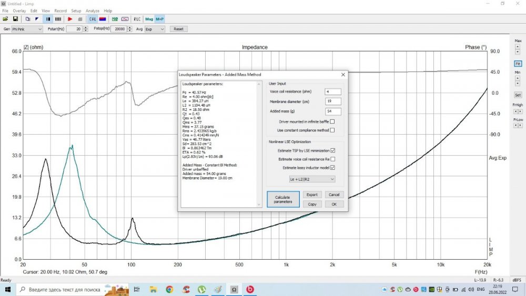Viewport: 526px width, 296px height.
Task: Click the Export button in the dialog
Action: (x=312, y=195)
